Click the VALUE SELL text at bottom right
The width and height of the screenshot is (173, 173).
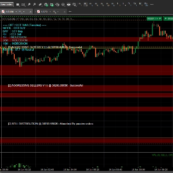tap(162, 155)
